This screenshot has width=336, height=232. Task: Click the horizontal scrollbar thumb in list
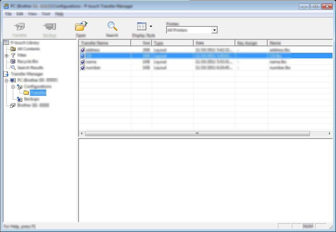197,133
